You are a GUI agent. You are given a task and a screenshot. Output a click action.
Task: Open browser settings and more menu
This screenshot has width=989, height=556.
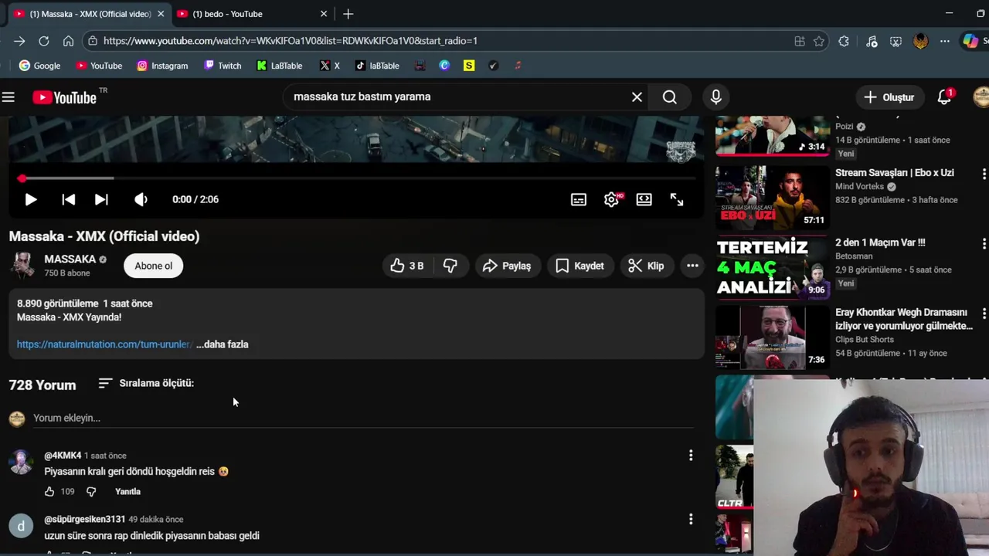945,41
